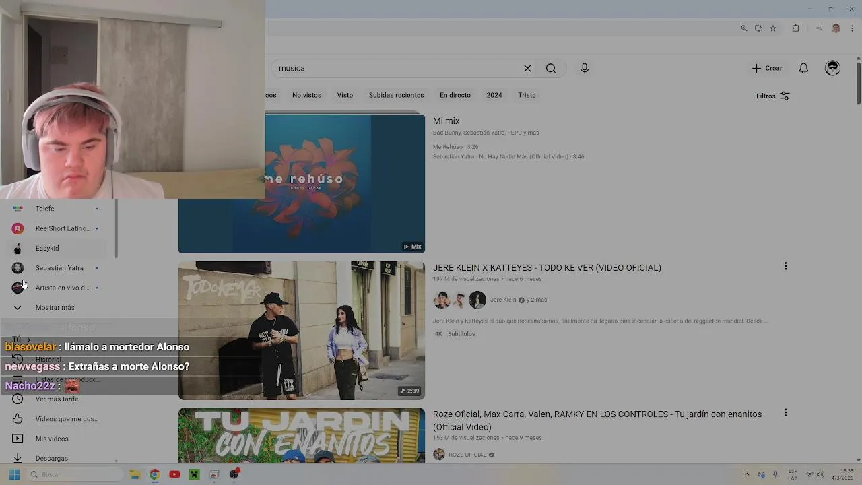Select the Subidas recientes filter chip
Image resolution: width=862 pixels, height=485 pixels.
[x=396, y=95]
